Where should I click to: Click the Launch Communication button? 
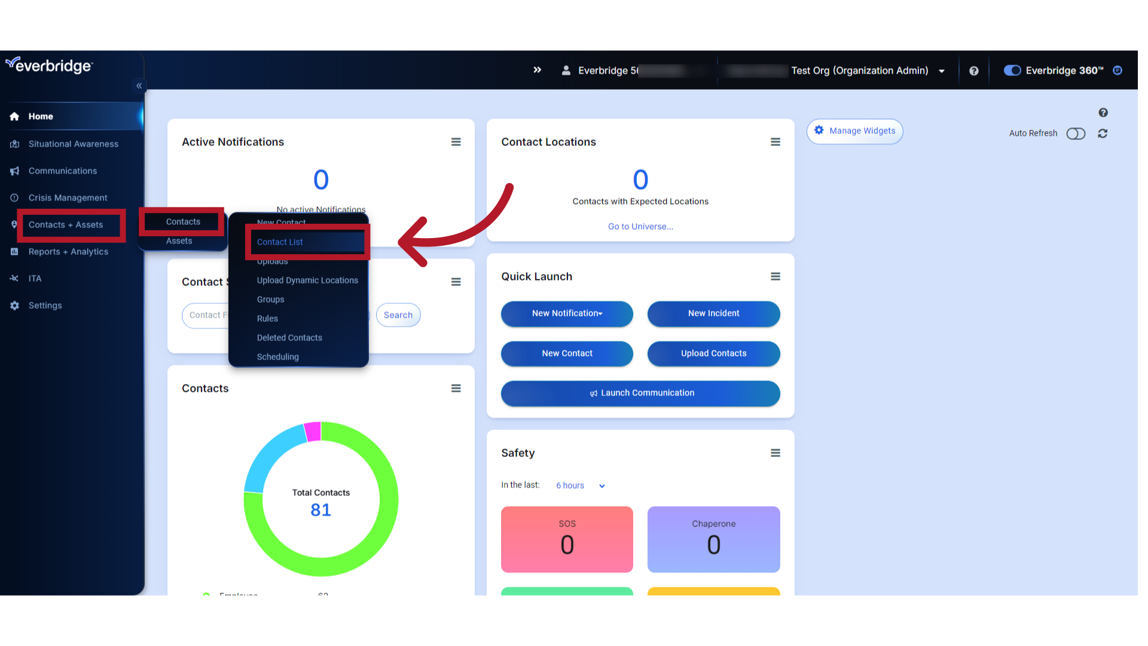click(640, 393)
